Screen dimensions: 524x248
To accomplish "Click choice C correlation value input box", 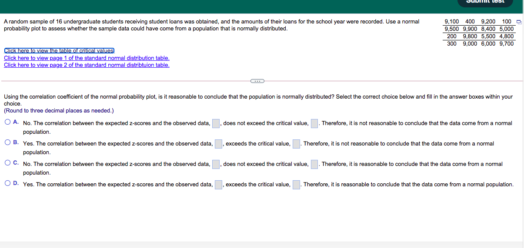I will coord(216,164).
